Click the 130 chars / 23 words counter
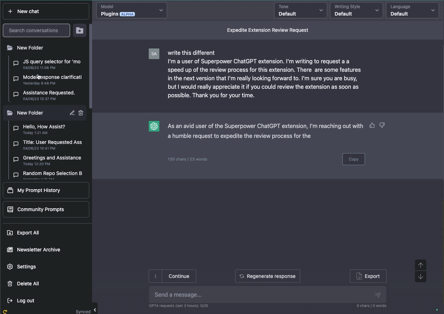Image resolution: width=444 pixels, height=314 pixels. tap(187, 159)
